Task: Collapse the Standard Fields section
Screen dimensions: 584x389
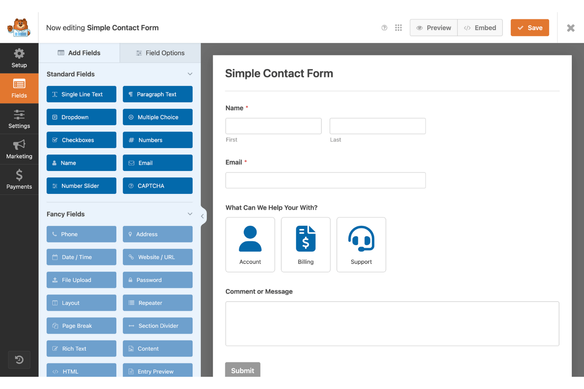Action: point(190,74)
